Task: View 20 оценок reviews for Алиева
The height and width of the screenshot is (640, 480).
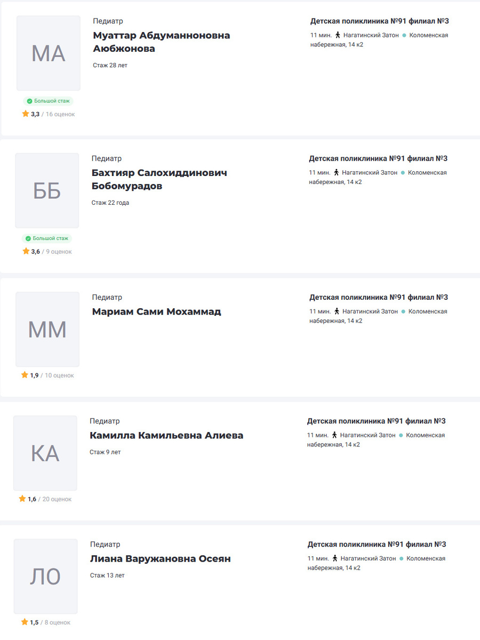Action: click(x=57, y=499)
